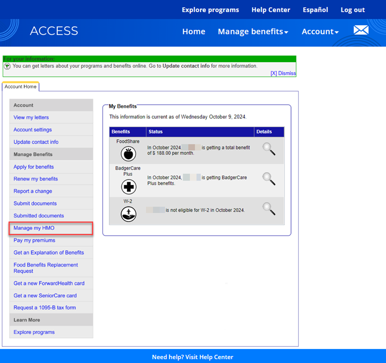This screenshot has height=363, width=386.
Task: Click the FoodShare apple icon
Action: 128,154
